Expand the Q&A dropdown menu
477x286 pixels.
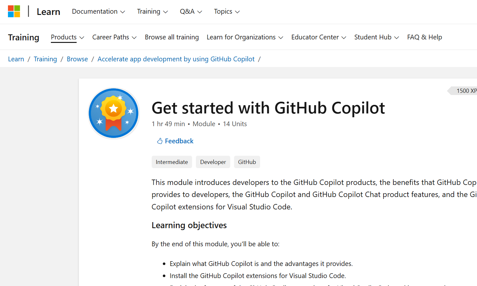191,12
